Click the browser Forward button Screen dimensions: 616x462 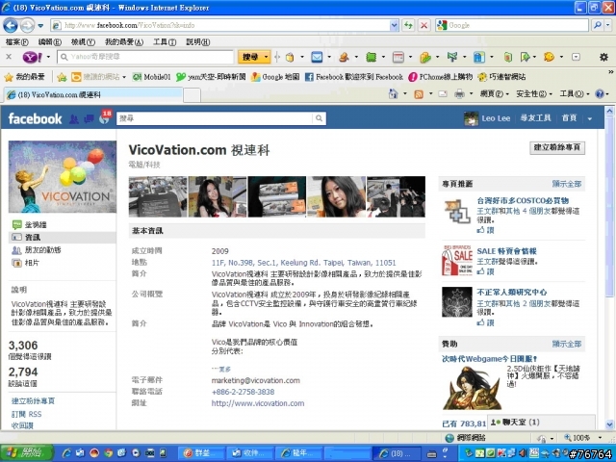(x=27, y=26)
